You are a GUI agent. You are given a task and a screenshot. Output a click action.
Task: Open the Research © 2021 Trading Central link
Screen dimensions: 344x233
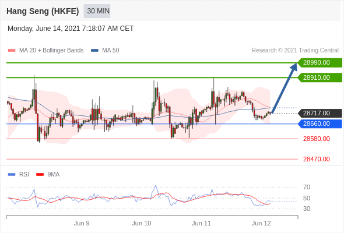click(295, 51)
